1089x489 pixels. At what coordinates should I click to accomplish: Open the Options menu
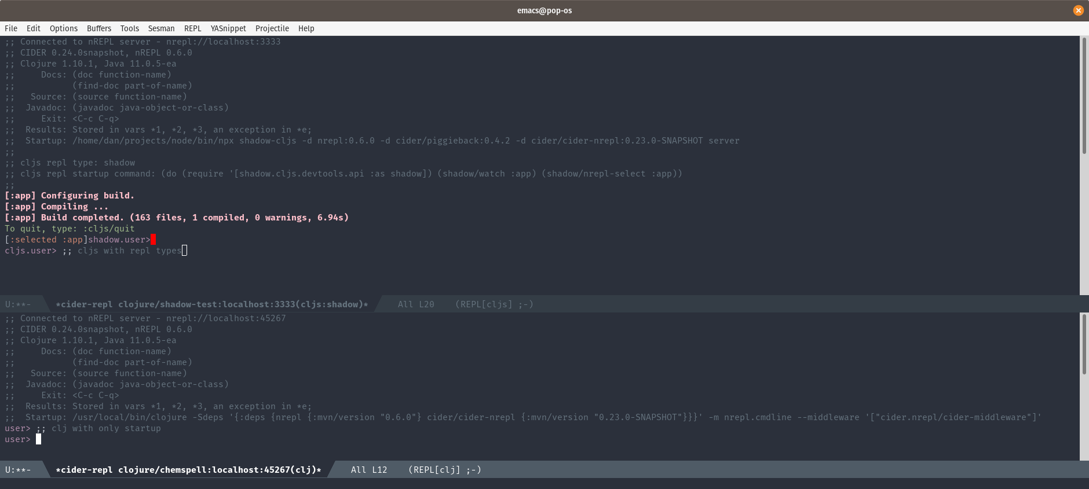tap(64, 28)
